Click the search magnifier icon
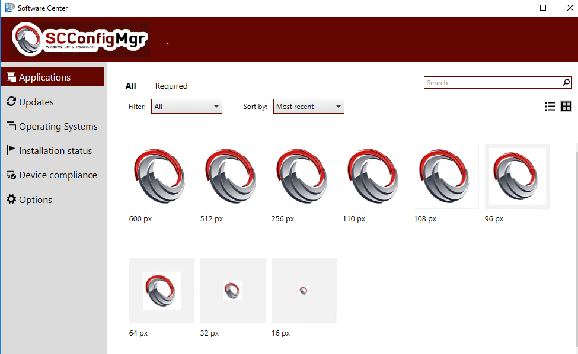Viewport: 578px width, 354px height. click(x=566, y=82)
